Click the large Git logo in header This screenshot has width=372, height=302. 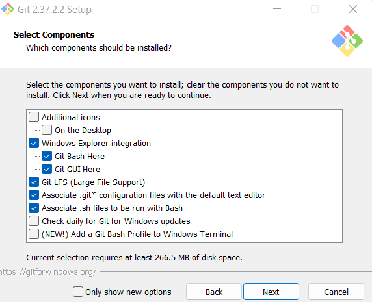[x=347, y=41]
